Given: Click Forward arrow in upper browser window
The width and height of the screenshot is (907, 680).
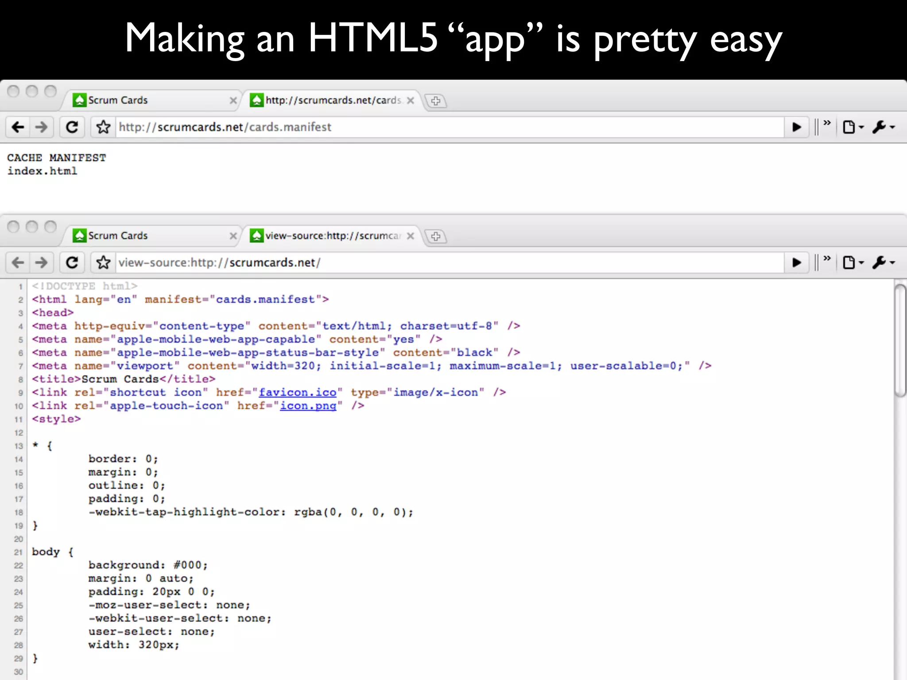Looking at the screenshot, I should (x=41, y=127).
